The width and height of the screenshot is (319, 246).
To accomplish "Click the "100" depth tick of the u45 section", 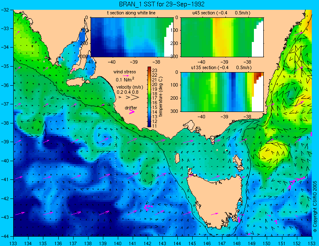I will coord(175,31).
